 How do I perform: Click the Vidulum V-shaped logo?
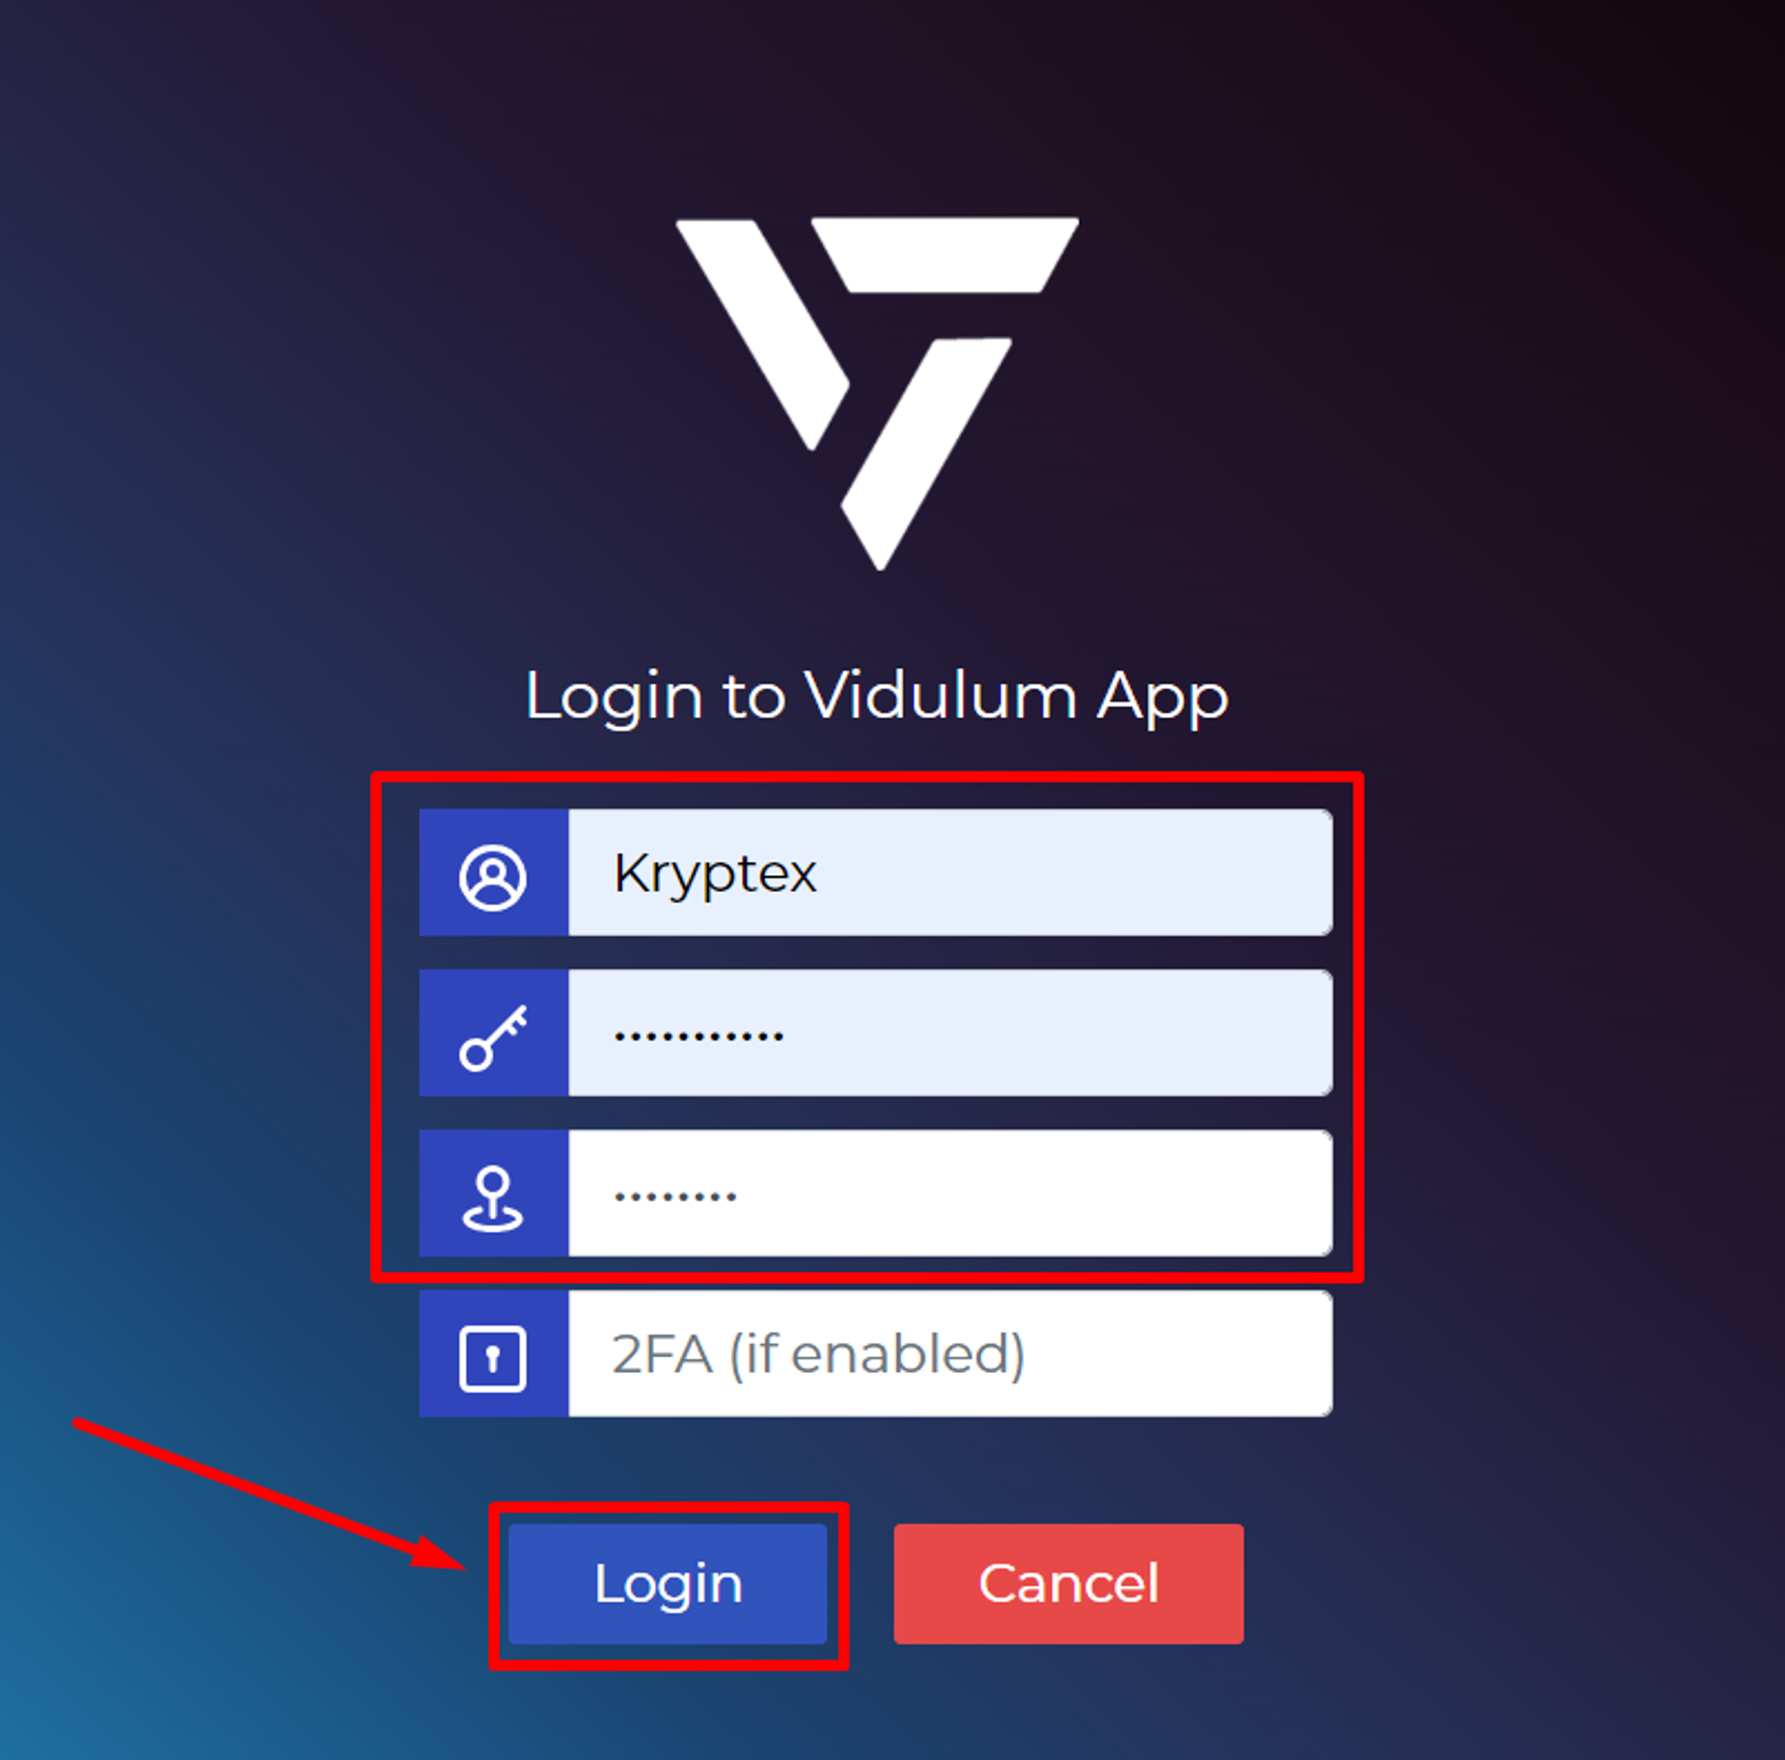click(x=876, y=393)
